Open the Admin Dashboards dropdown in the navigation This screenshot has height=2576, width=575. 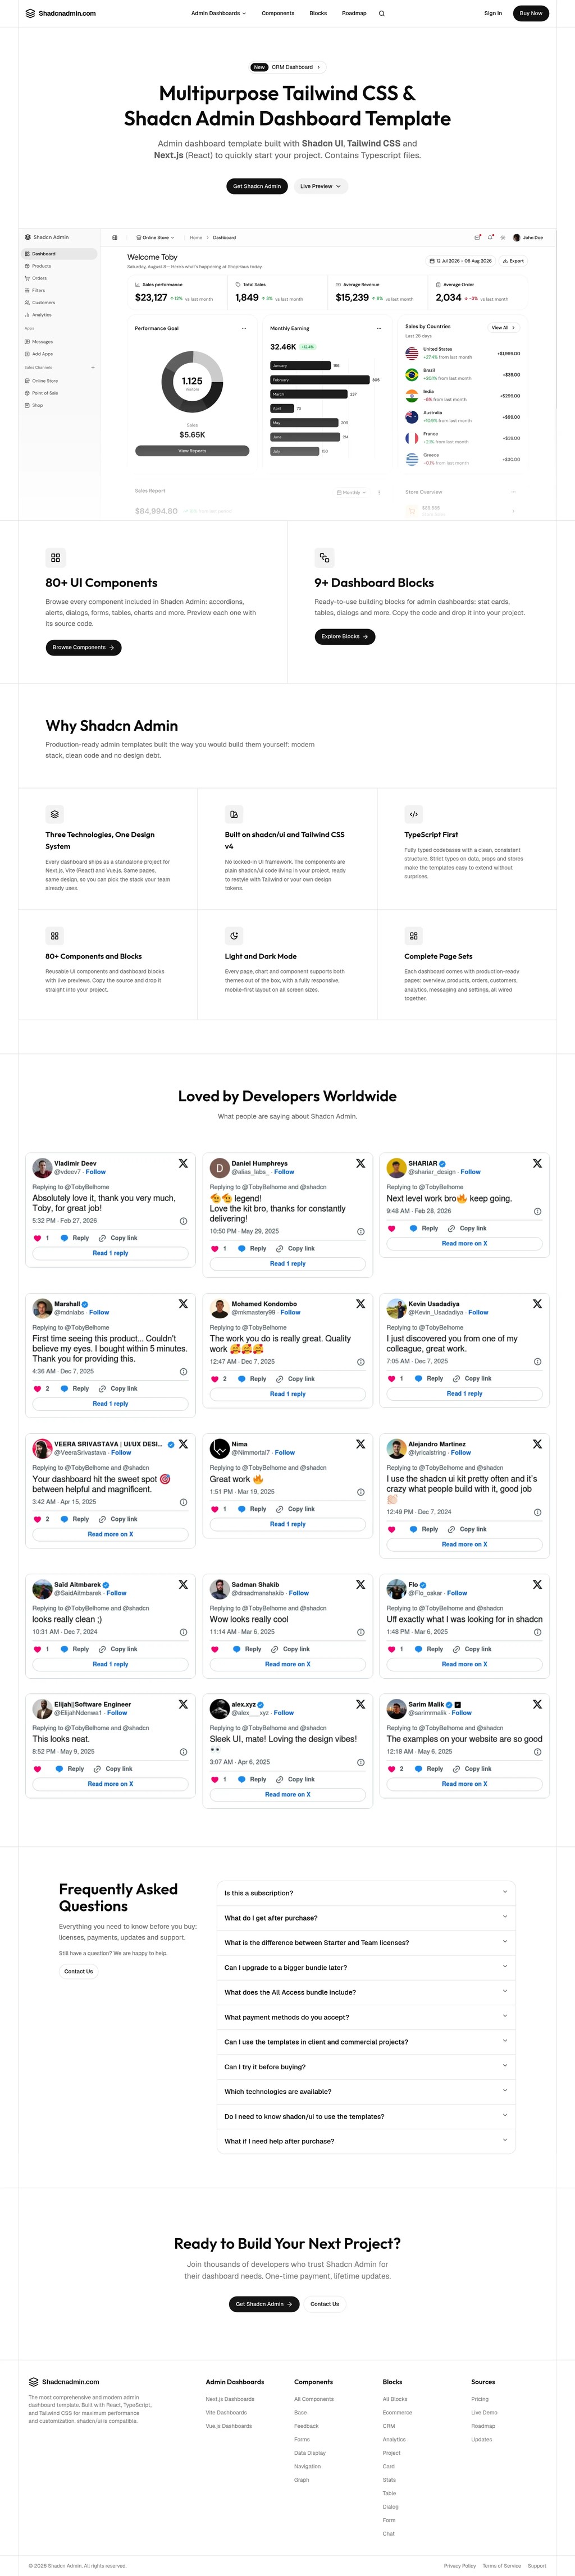pyautogui.click(x=218, y=13)
